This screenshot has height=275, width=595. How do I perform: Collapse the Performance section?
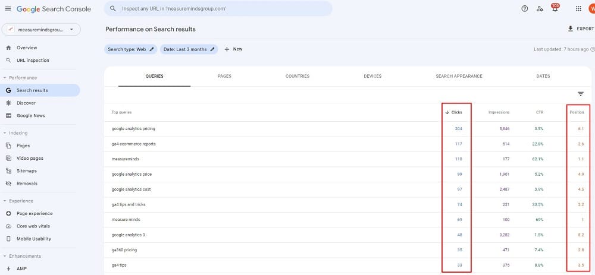20,78
